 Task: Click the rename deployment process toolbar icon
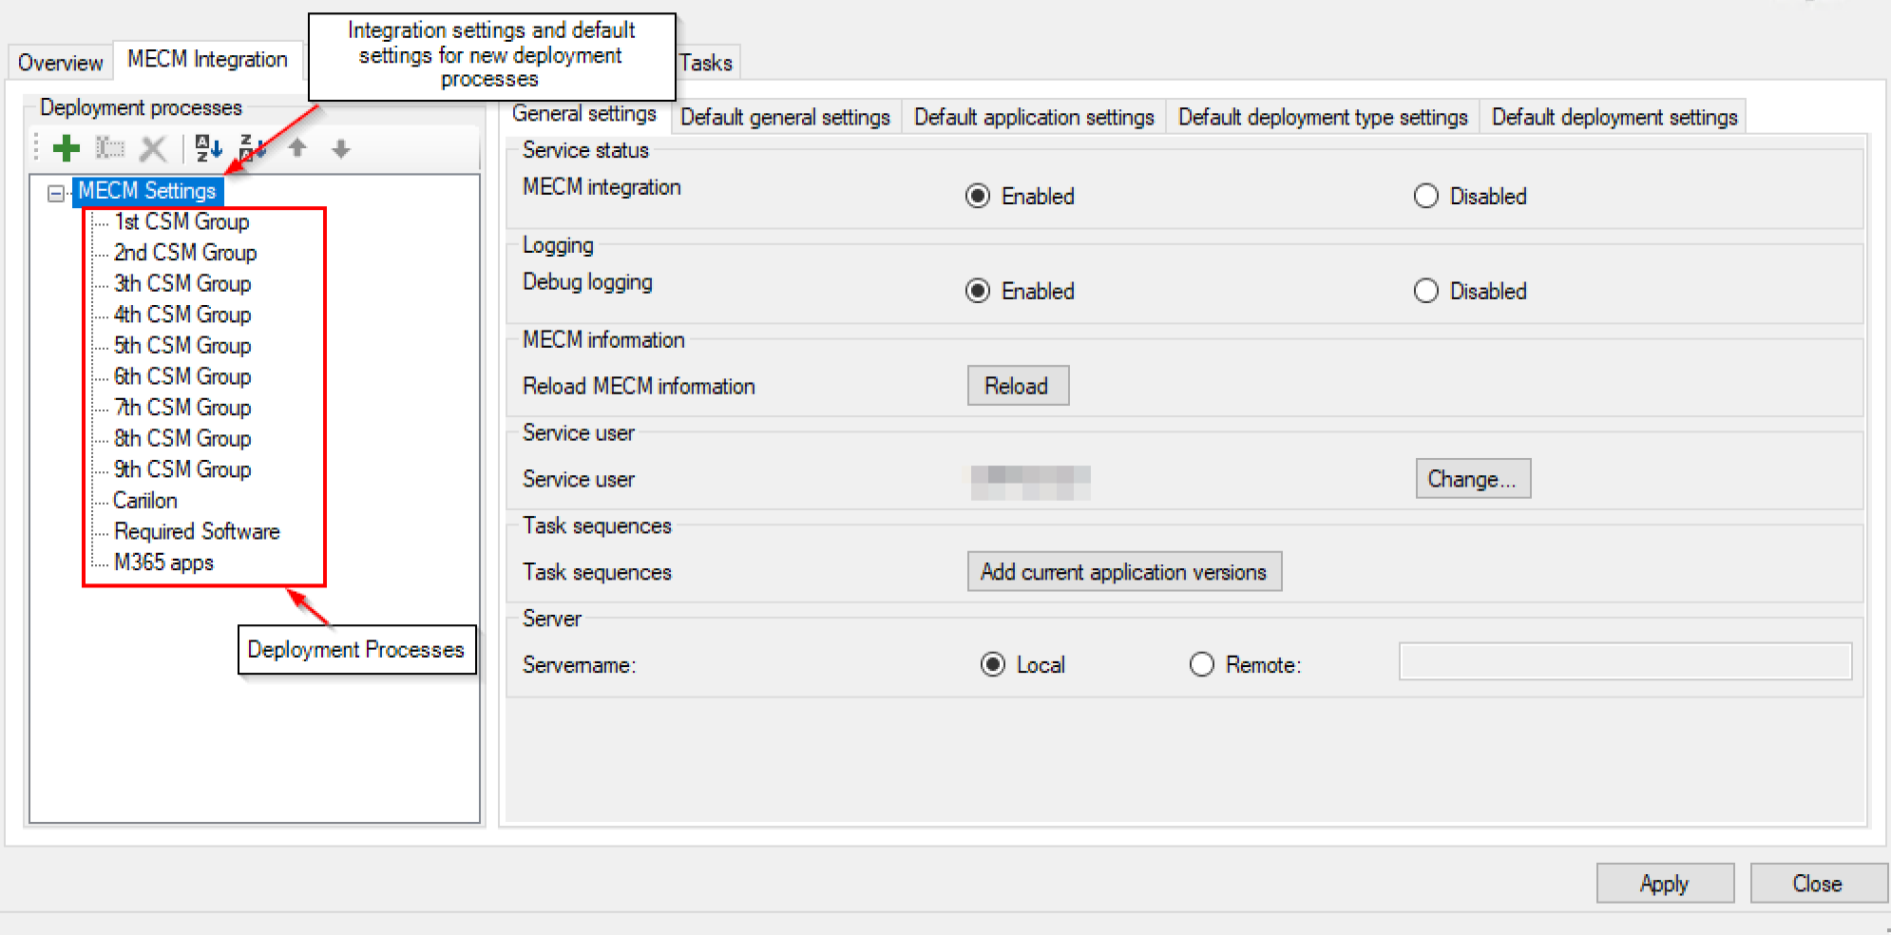[110, 148]
